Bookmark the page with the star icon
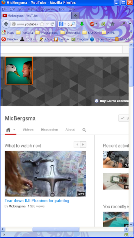The height and width of the screenshot is (238, 134). click(42, 24)
